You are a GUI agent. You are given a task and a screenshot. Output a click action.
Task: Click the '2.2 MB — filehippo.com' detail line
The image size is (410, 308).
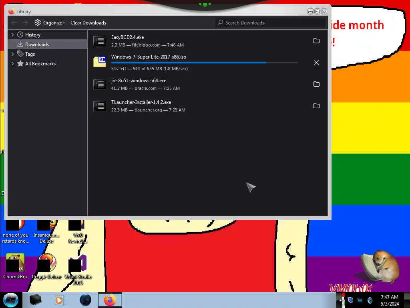click(147, 45)
